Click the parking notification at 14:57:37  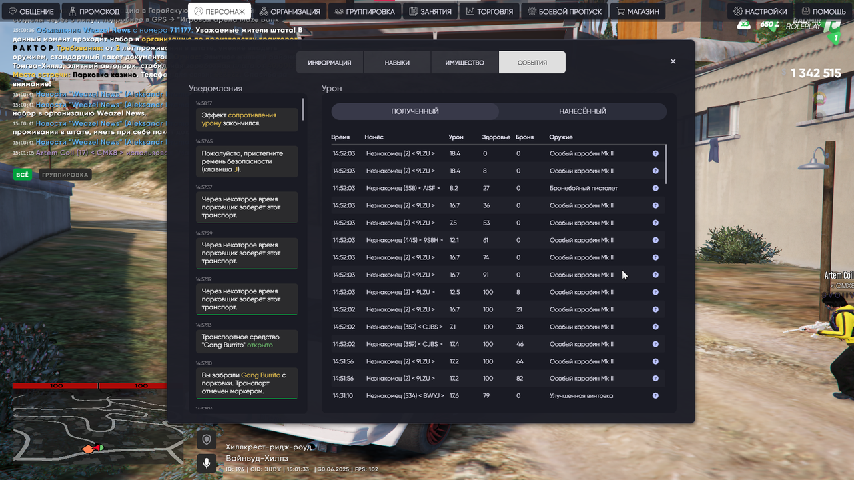[247, 207]
